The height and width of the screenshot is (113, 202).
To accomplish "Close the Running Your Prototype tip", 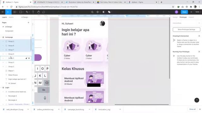I will 199,51.
